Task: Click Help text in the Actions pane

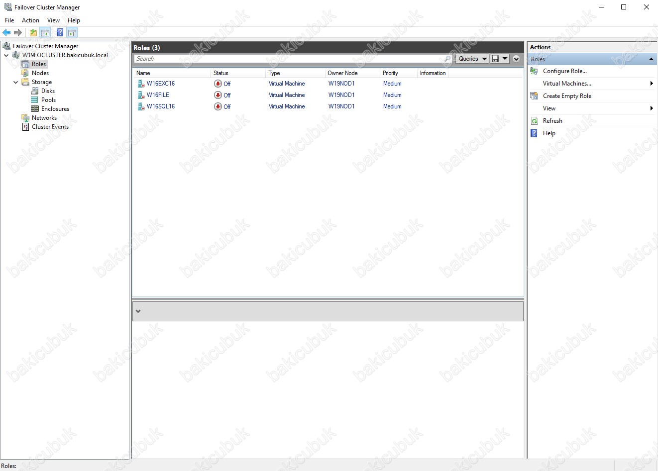Action: pyautogui.click(x=549, y=133)
